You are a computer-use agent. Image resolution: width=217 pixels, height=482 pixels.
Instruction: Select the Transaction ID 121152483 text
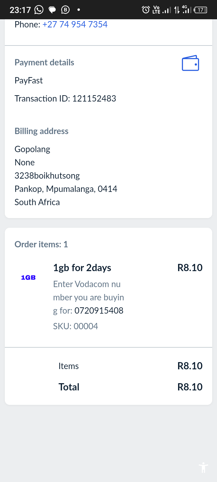click(65, 99)
